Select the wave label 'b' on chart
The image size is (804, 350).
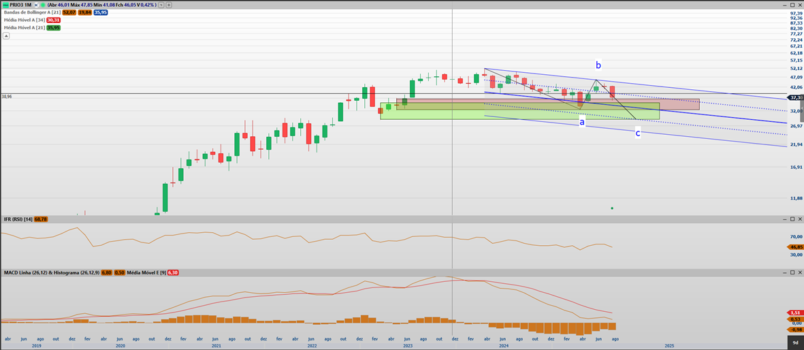pyautogui.click(x=598, y=65)
